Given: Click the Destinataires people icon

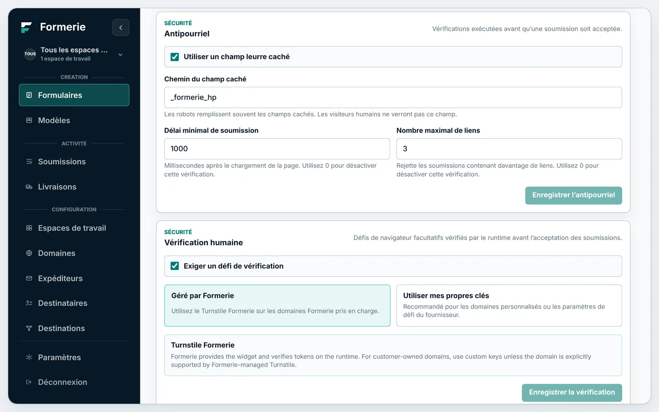Looking at the screenshot, I should [x=29, y=303].
